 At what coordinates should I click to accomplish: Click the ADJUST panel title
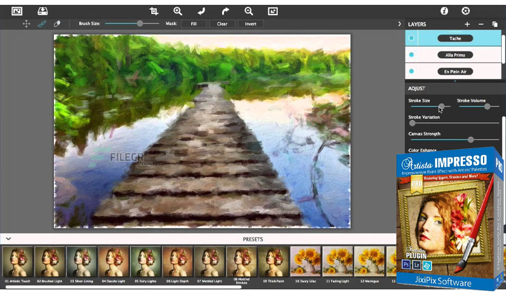click(416, 88)
